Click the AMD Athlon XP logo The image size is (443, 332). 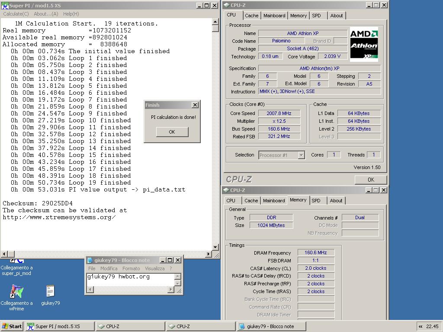(364, 45)
